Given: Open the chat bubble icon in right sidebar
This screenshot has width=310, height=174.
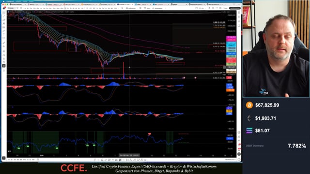Looking at the screenshot, I should click(239, 26).
